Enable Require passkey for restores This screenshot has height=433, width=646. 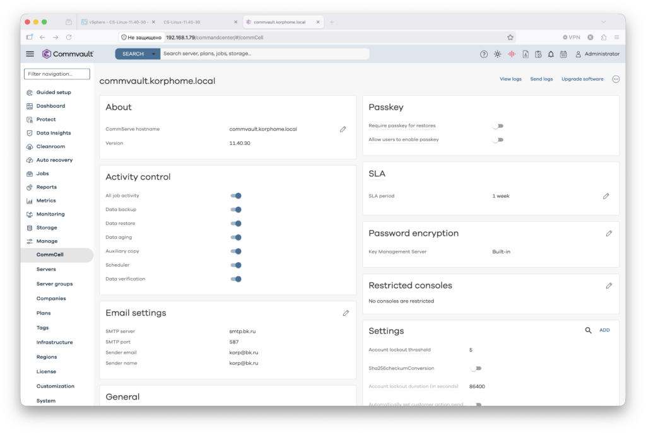pyautogui.click(x=498, y=126)
